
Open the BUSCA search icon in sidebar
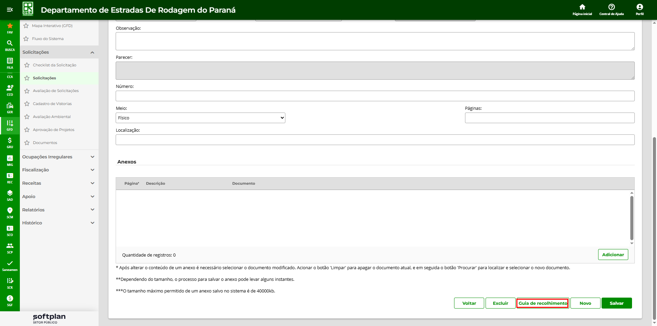[10, 45]
